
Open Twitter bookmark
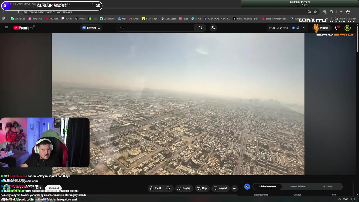(x=80, y=19)
